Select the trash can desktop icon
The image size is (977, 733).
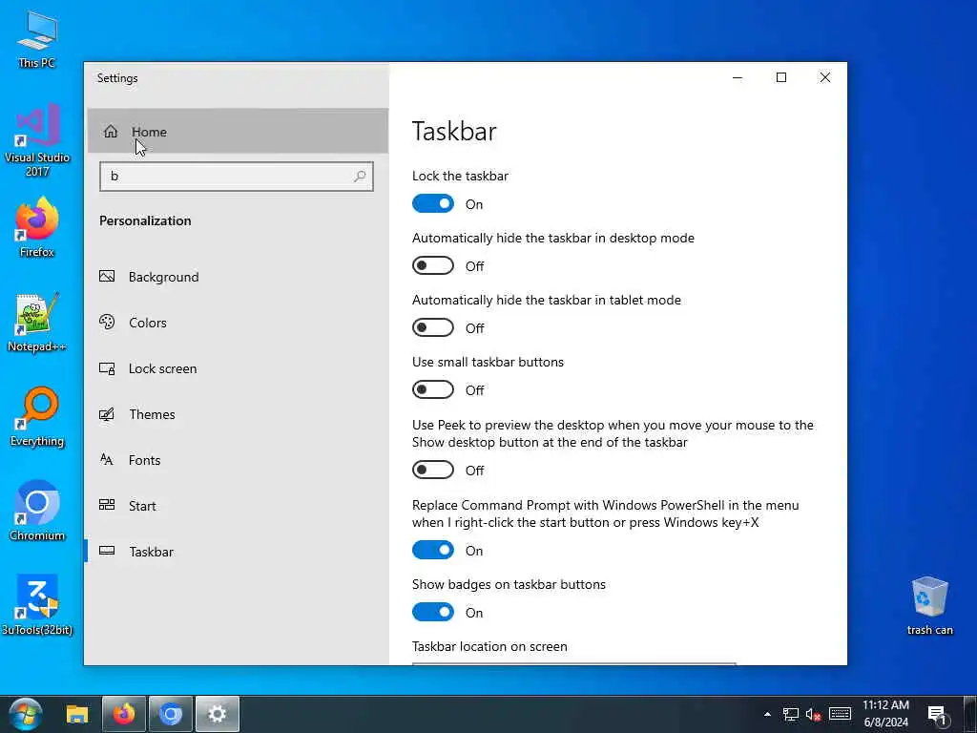[x=929, y=606]
